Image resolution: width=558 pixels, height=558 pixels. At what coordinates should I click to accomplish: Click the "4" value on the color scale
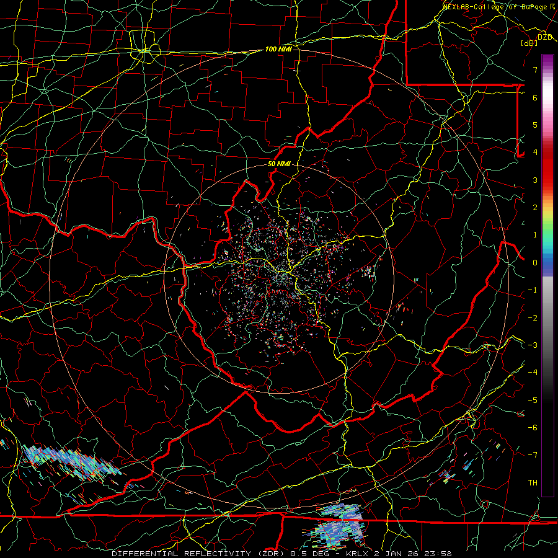click(x=535, y=153)
